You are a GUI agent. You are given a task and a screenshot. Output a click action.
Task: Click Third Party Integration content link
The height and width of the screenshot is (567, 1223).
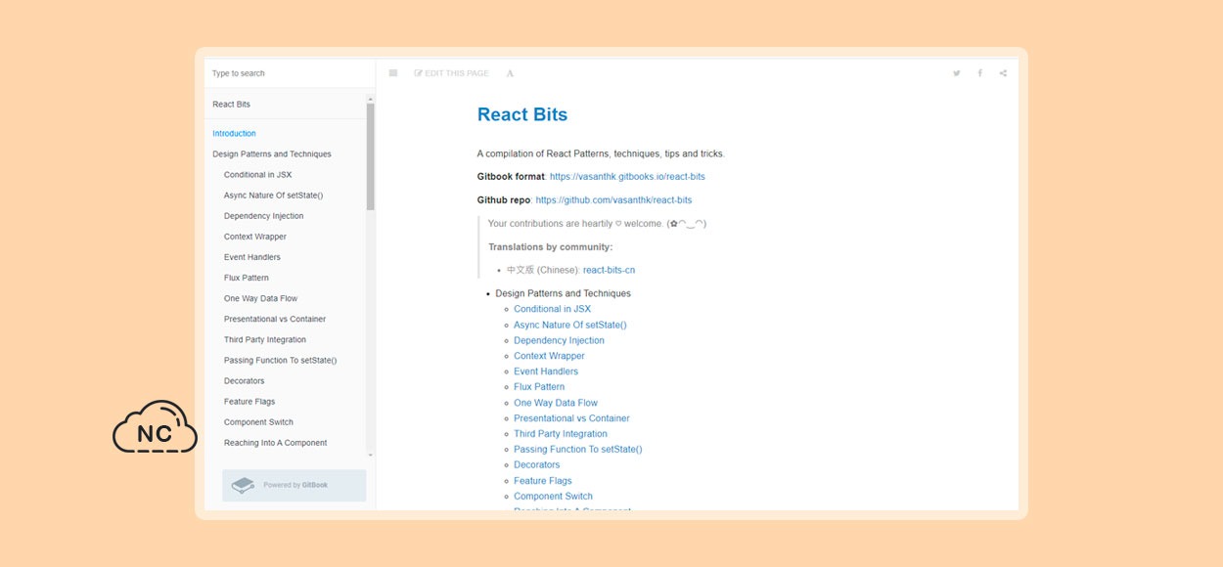coord(561,434)
